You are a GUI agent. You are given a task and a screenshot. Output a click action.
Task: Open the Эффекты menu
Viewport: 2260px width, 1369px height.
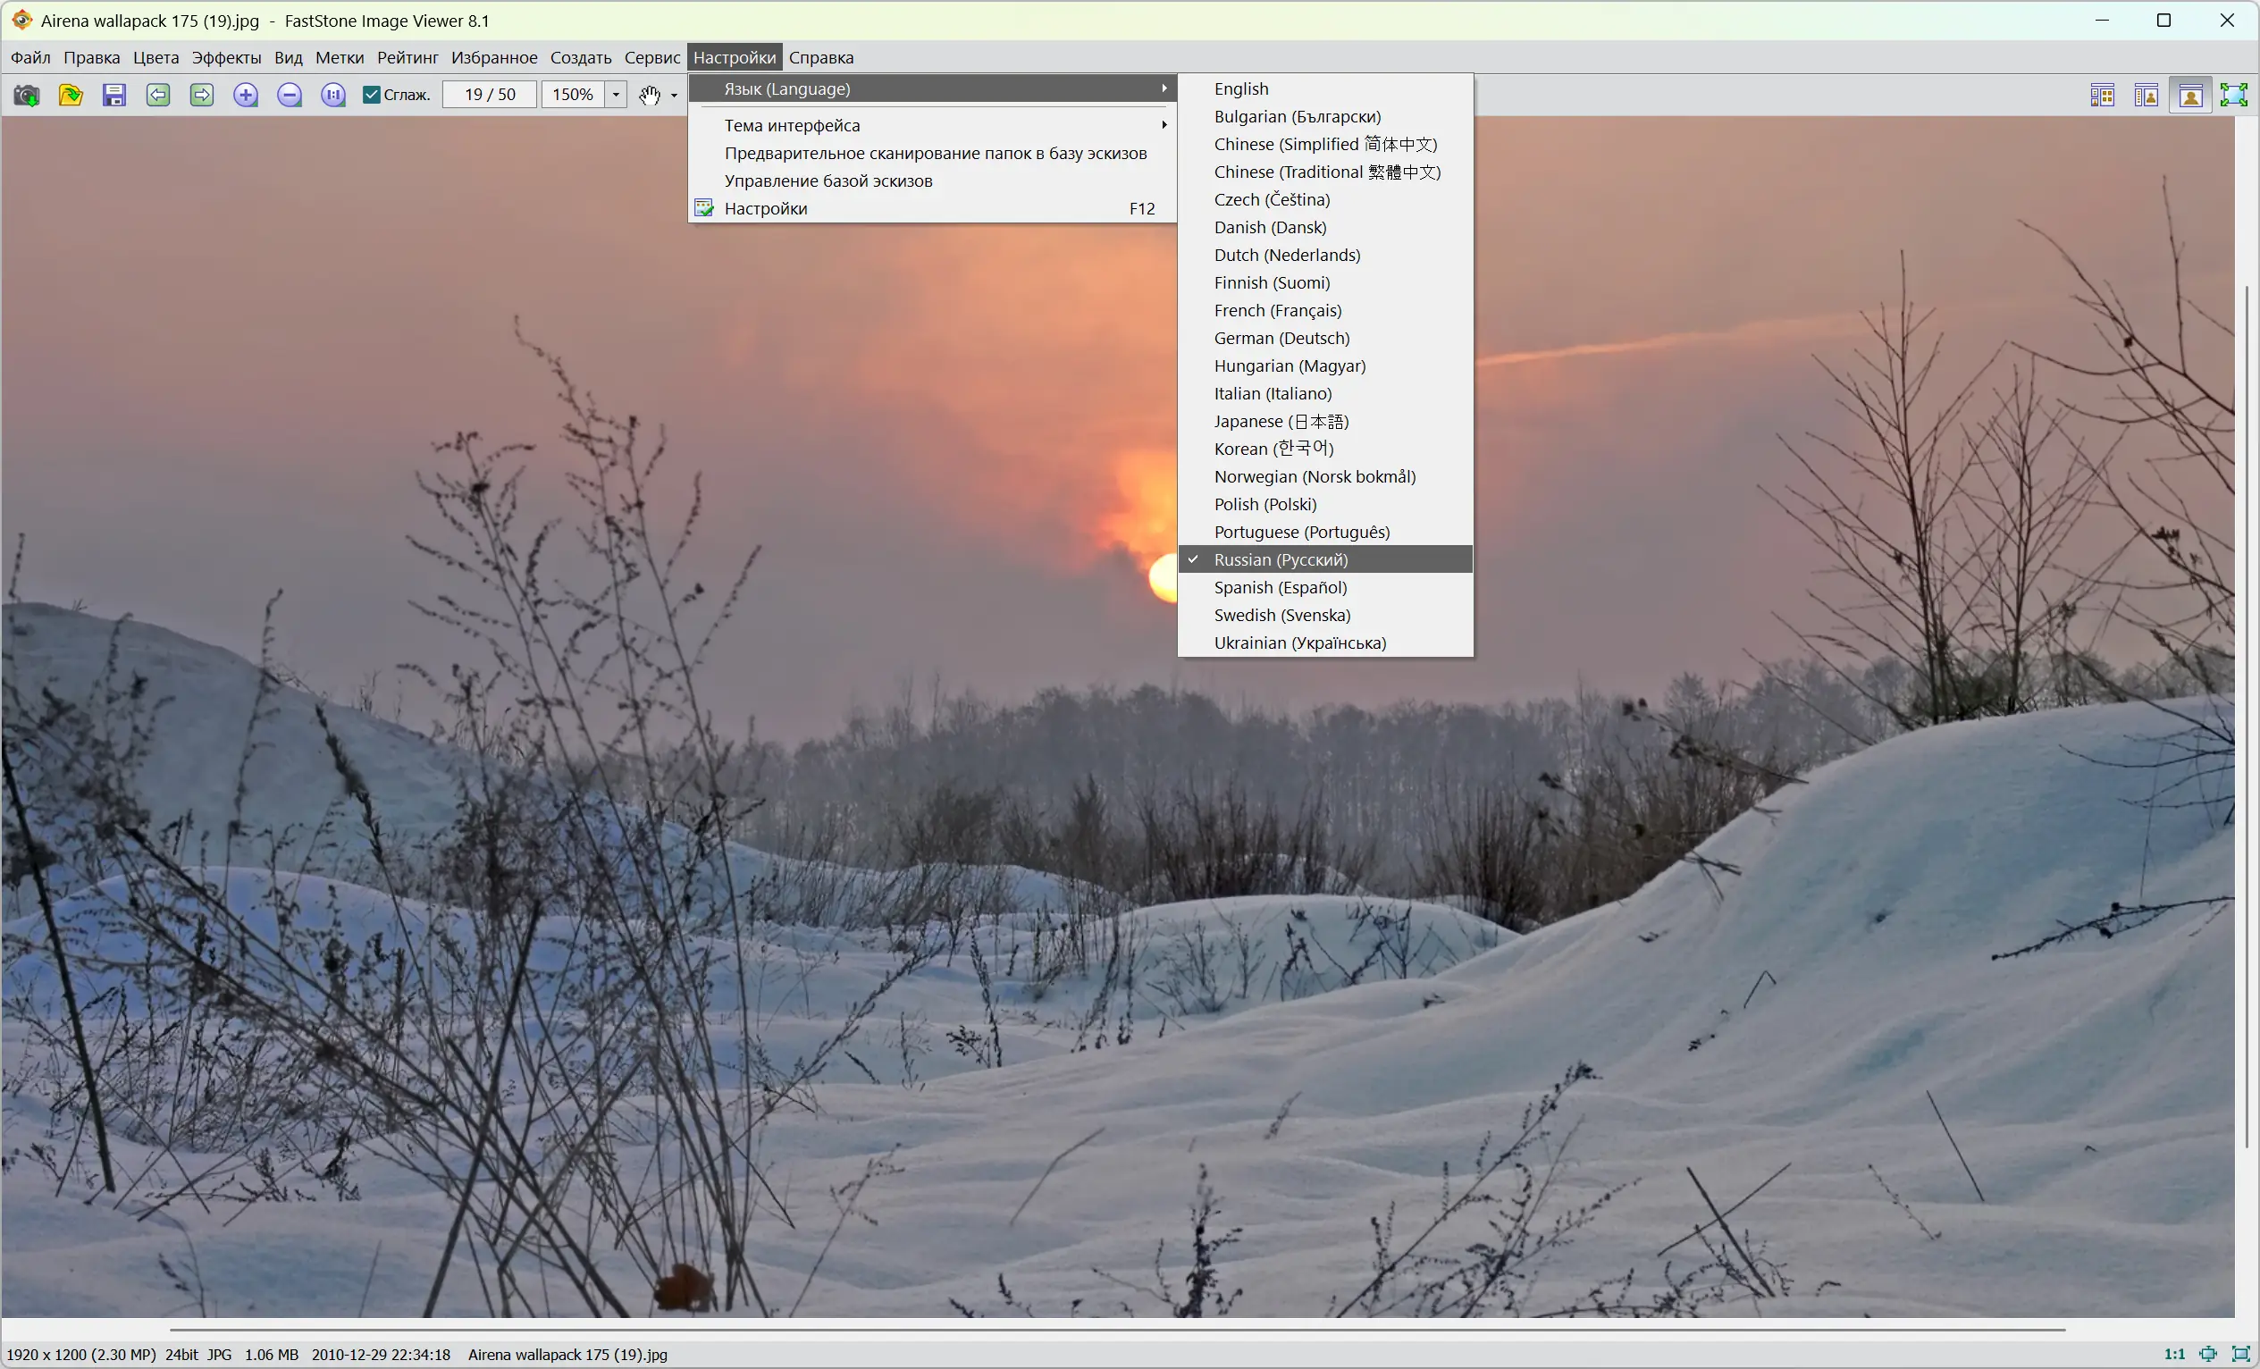point(225,57)
